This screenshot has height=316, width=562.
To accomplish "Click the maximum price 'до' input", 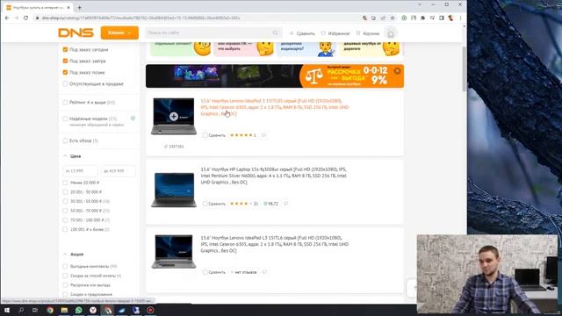I will pos(119,171).
